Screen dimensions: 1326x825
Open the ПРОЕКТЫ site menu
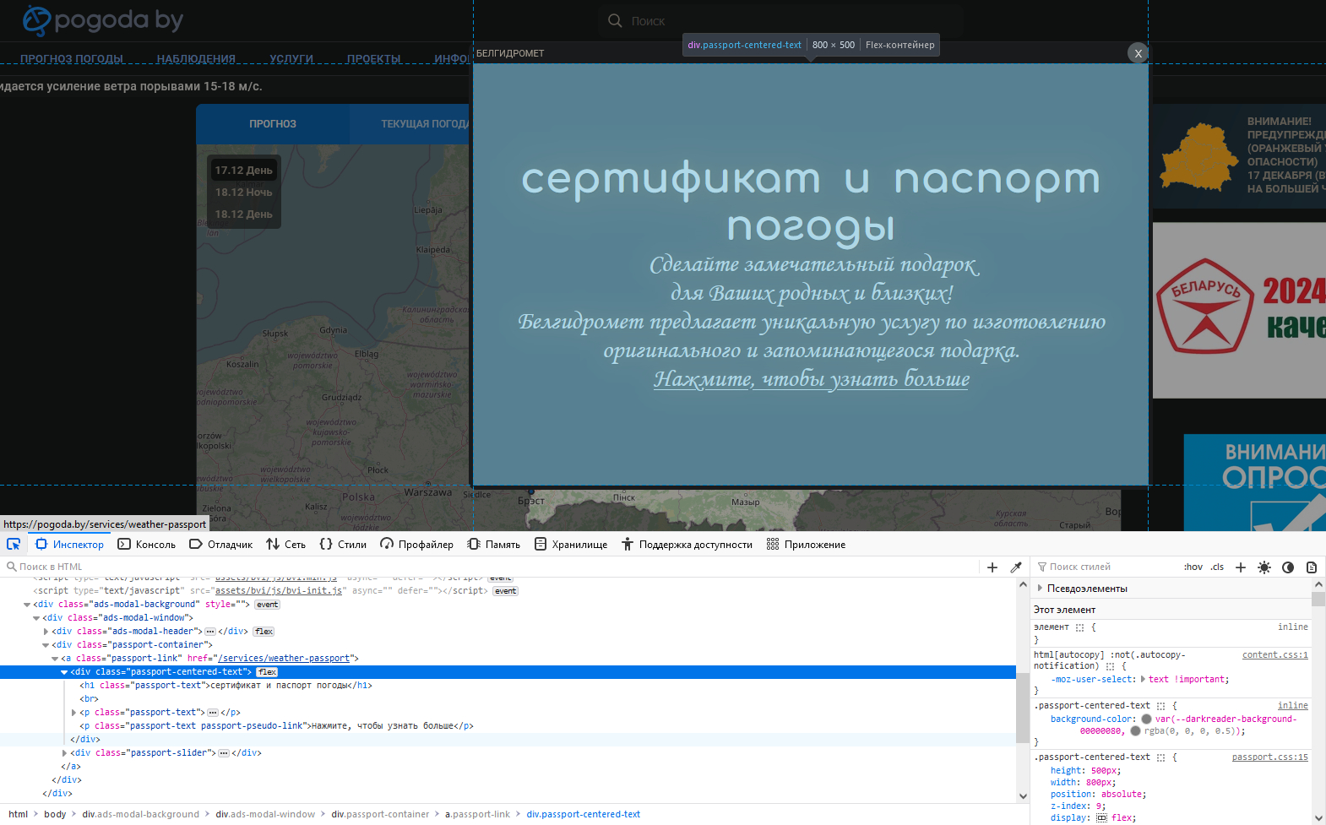click(373, 59)
